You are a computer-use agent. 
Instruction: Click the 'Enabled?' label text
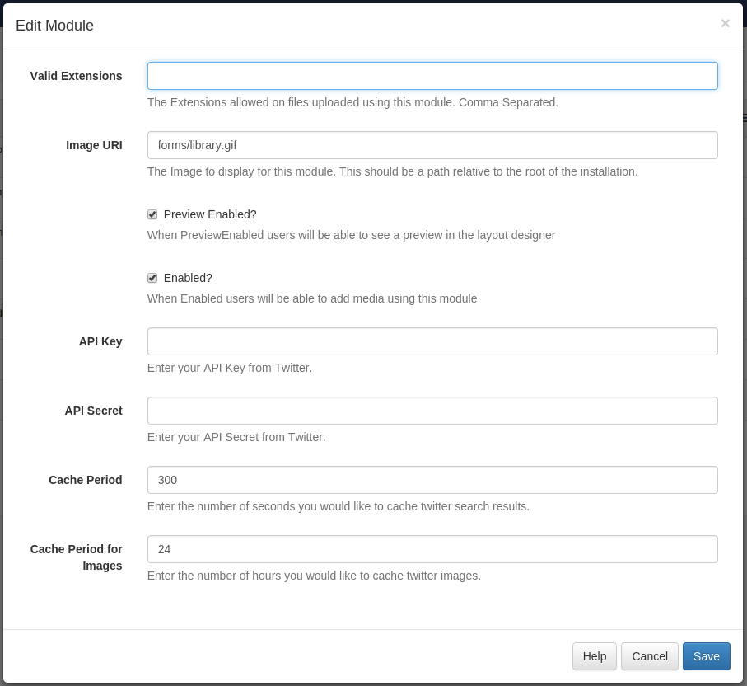[188, 278]
